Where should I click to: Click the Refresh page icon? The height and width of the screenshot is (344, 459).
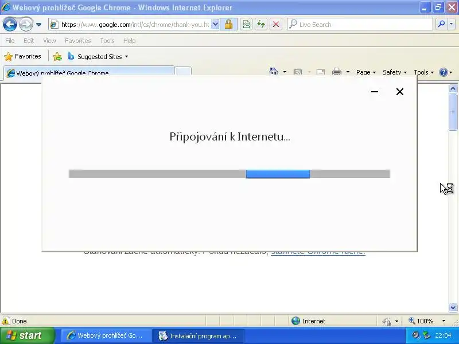coord(261,25)
